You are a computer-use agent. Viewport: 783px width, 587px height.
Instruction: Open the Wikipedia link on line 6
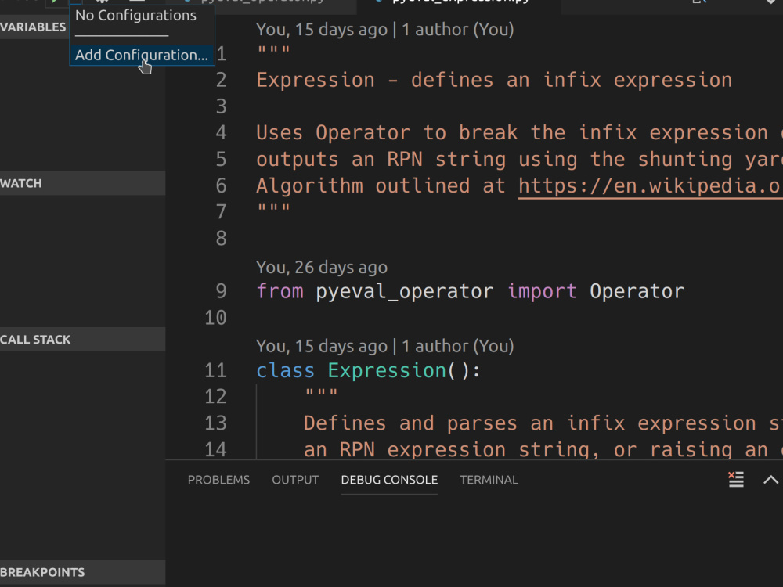(650, 186)
